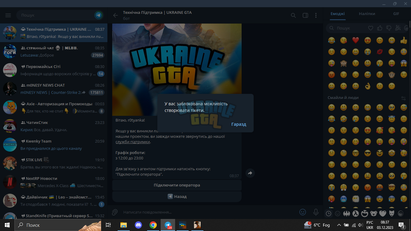Dismiss the dialog with Гаразд
Image resolution: width=411 pixels, height=231 pixels.
click(x=239, y=124)
